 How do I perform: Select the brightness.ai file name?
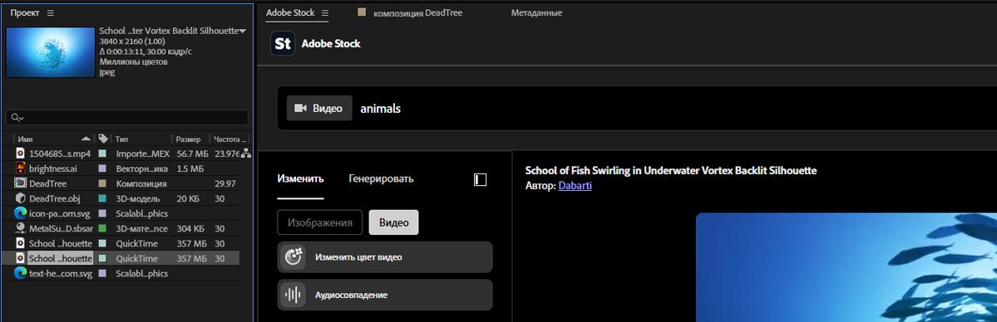[52, 168]
